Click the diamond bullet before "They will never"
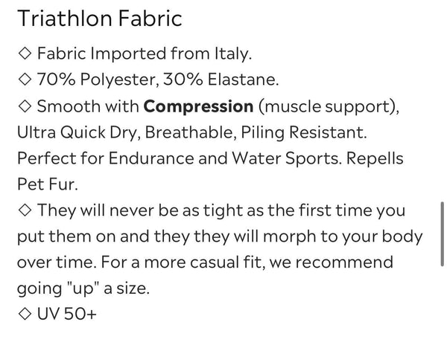 (x=22, y=210)
